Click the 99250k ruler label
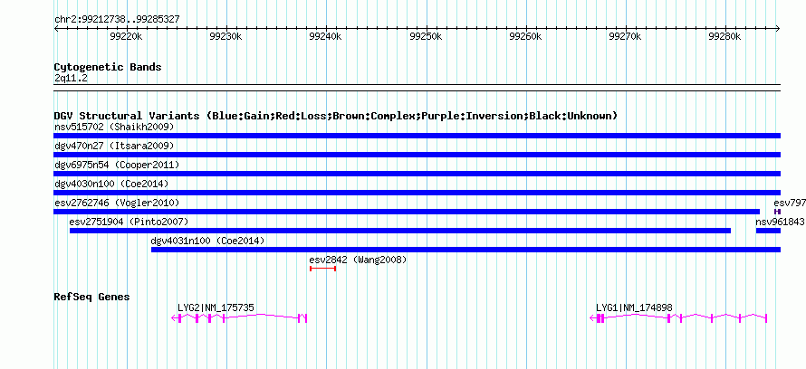The height and width of the screenshot is (369, 806). point(427,36)
